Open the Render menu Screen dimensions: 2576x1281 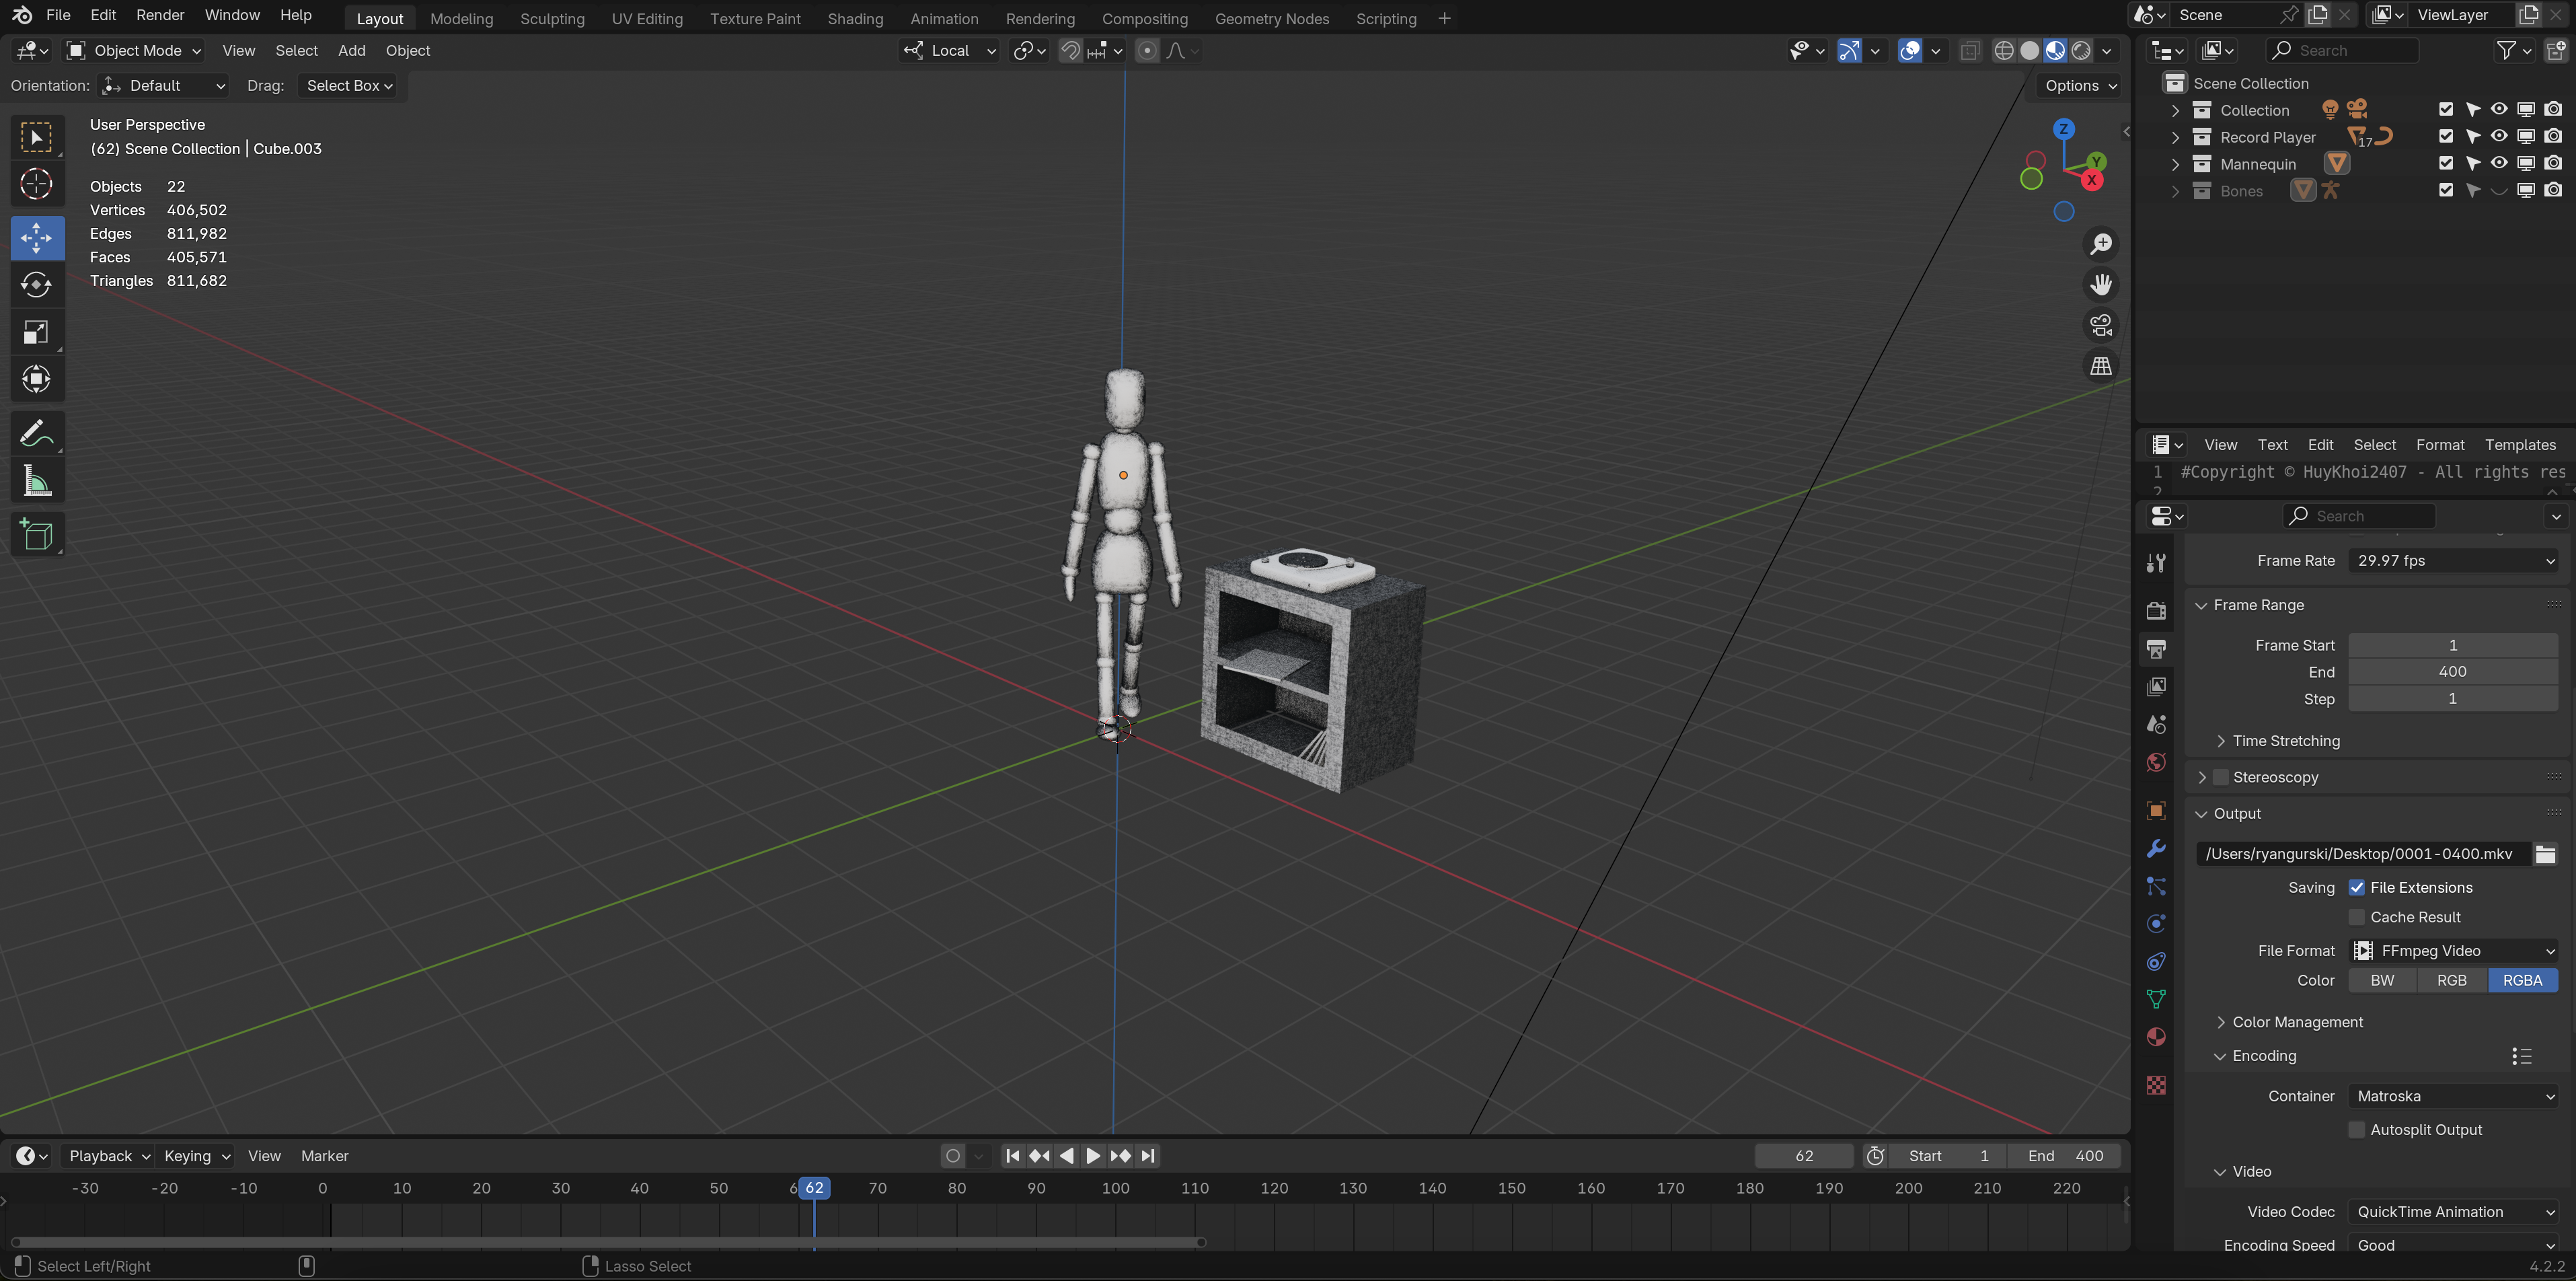(x=160, y=15)
